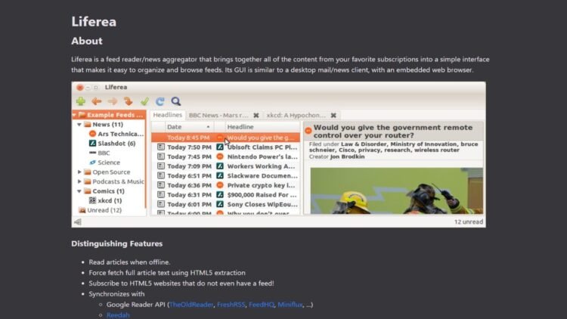This screenshot has height=319, width=567.
Task: Click read-status icon on Today 7:09 PM row
Action: pyautogui.click(x=161, y=166)
